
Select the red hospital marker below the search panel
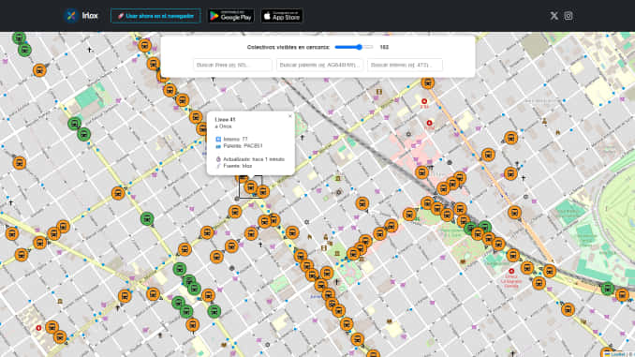pos(424,101)
